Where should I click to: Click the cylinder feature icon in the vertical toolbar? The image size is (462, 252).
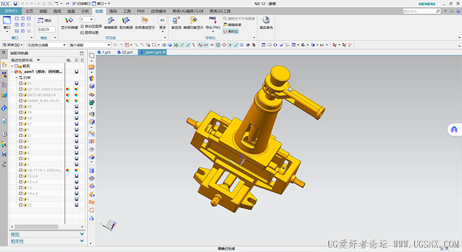tap(91, 171)
